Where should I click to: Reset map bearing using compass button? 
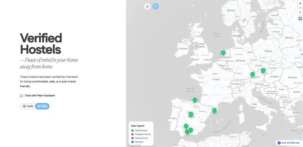(x=300, y=12)
